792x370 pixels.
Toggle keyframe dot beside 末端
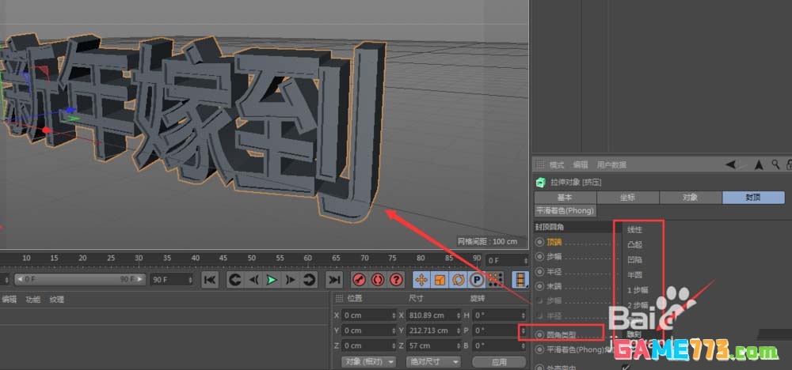coord(540,286)
